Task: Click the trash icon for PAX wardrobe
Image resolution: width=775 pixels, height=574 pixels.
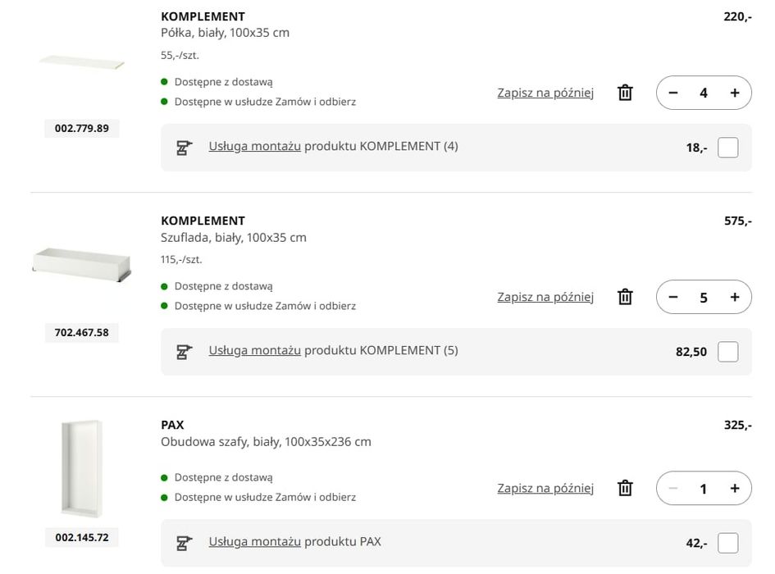Action: click(625, 488)
